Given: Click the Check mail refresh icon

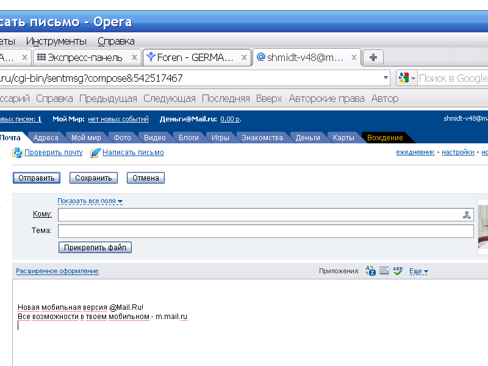Looking at the screenshot, I should 18,152.
